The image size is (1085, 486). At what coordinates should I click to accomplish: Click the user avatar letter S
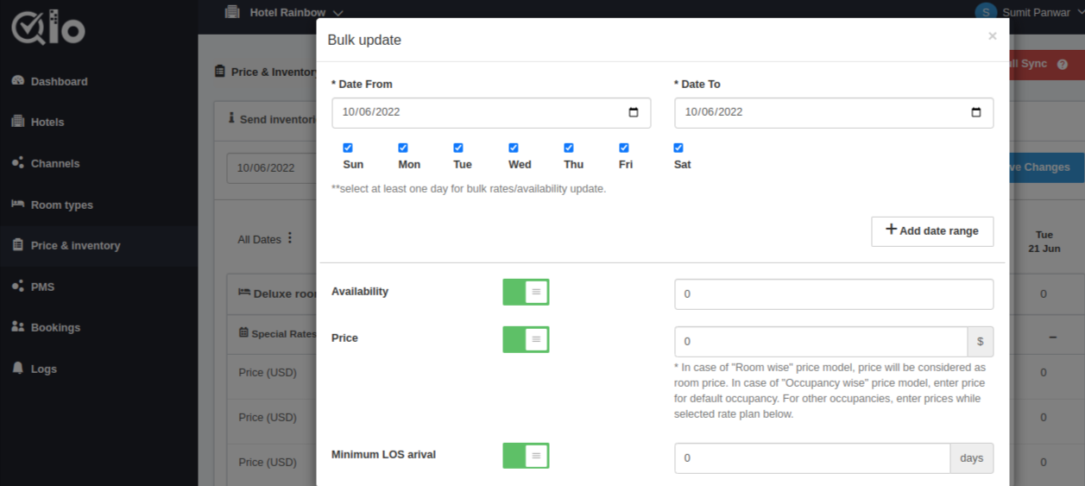[x=986, y=12]
